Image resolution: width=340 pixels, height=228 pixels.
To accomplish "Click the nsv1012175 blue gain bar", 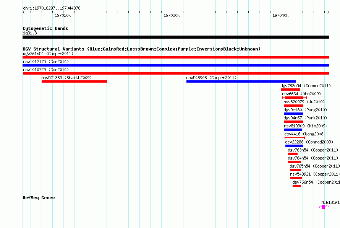I will (176, 65).
